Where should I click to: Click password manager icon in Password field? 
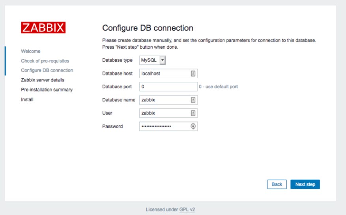(193, 127)
